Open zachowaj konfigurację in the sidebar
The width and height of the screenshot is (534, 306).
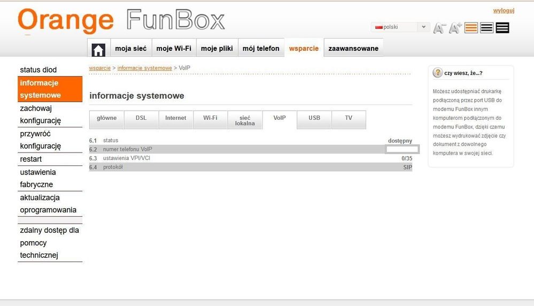pyautogui.click(x=50, y=114)
